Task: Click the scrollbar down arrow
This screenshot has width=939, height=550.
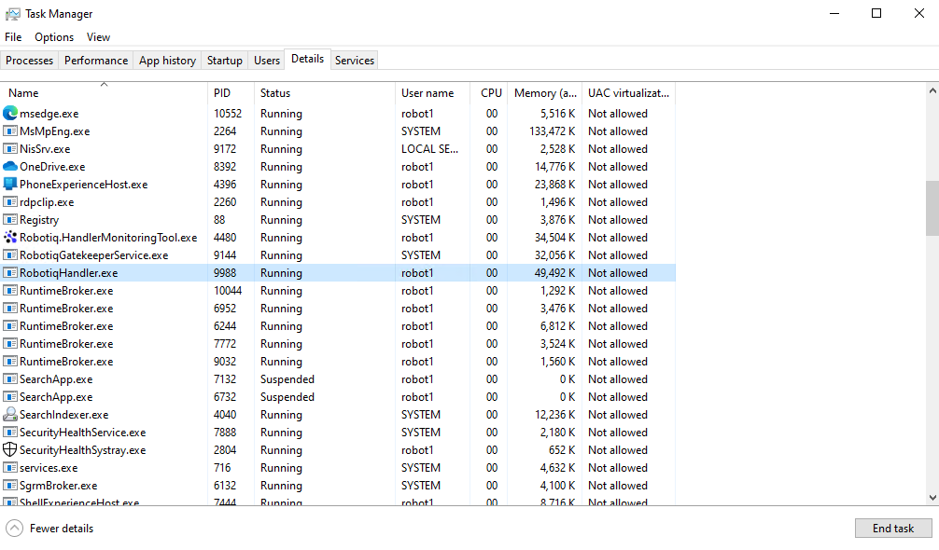Action: [x=932, y=498]
